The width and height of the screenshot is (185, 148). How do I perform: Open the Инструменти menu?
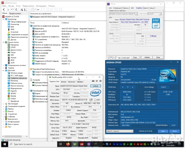(41, 6)
